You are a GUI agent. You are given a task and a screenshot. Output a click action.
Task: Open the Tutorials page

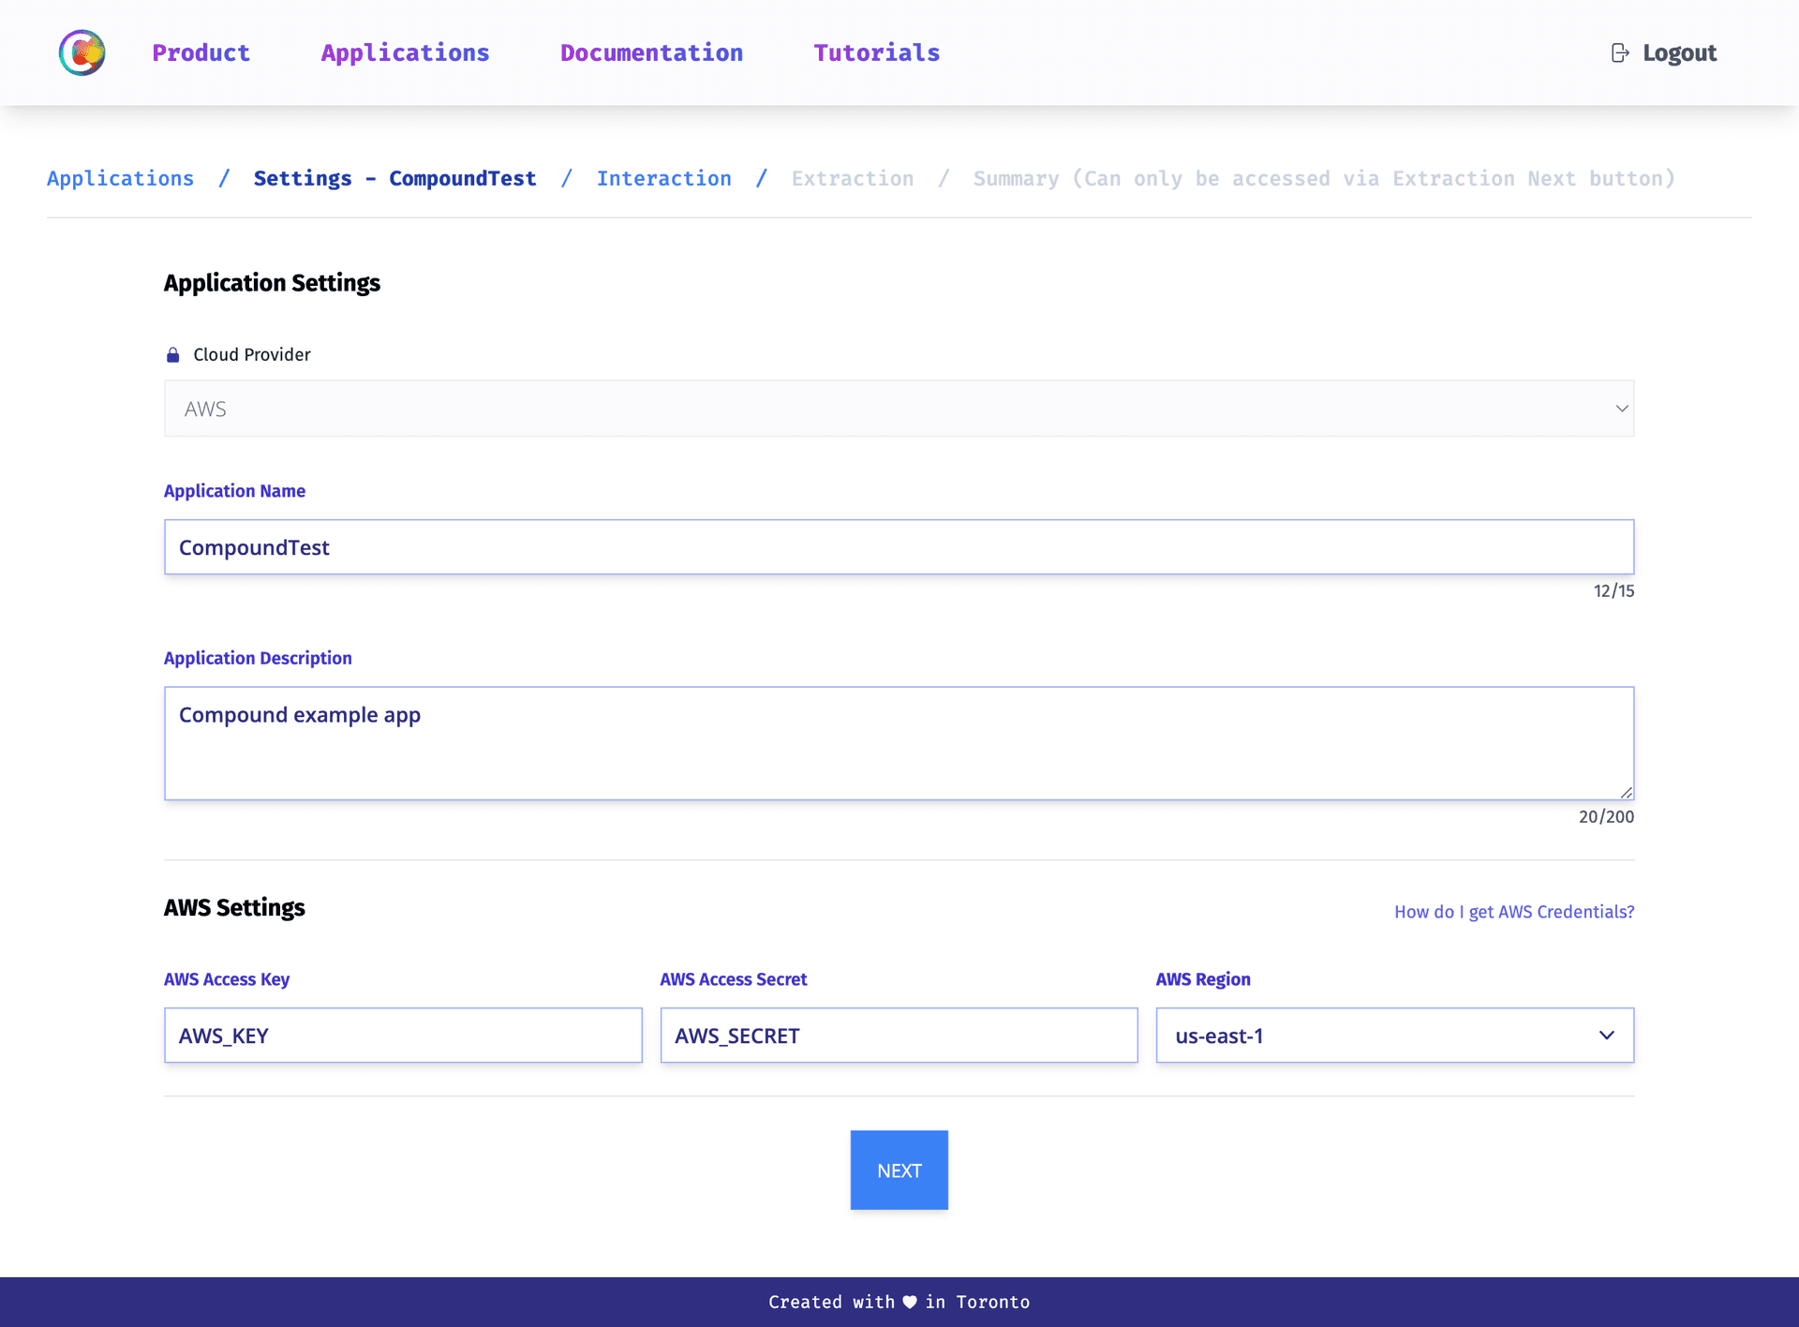click(876, 52)
